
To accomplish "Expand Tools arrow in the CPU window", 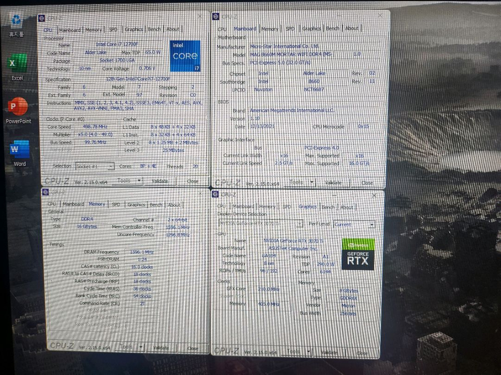I will (x=139, y=181).
